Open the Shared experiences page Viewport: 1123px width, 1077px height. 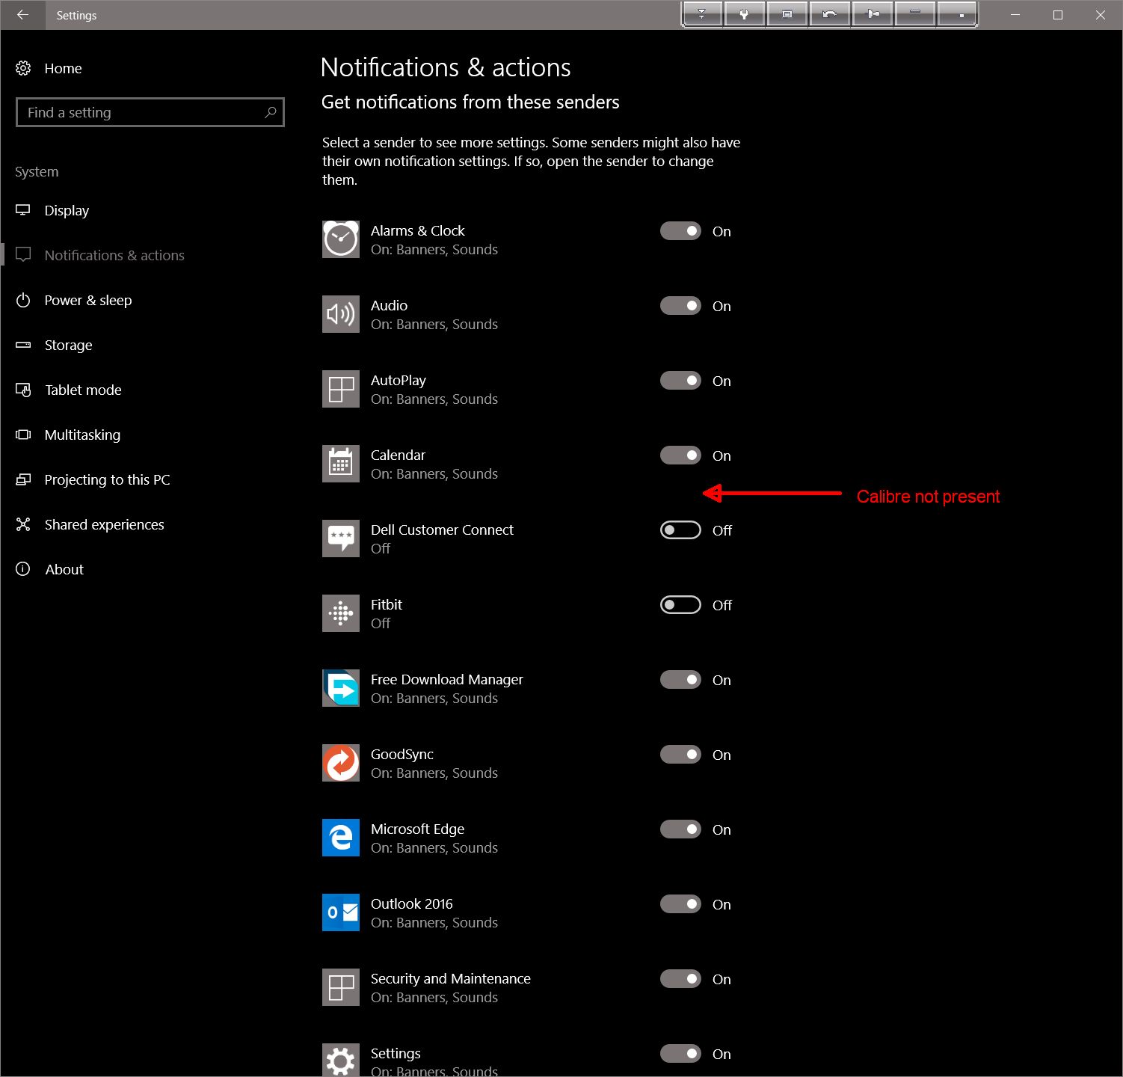104,524
